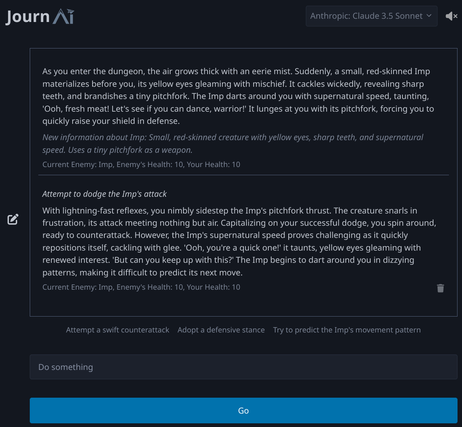
Task: Open the AI model selector dropdown
Action: pyautogui.click(x=371, y=16)
